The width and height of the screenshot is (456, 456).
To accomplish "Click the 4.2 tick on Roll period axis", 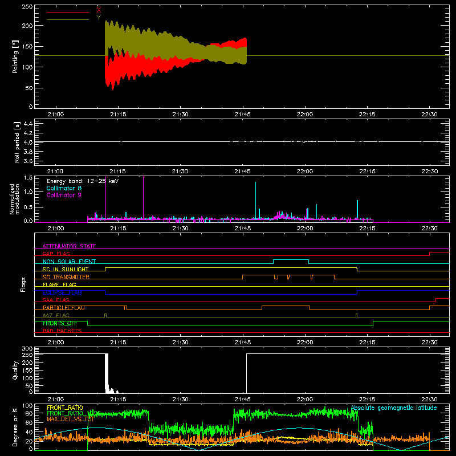I will pos(28,133).
